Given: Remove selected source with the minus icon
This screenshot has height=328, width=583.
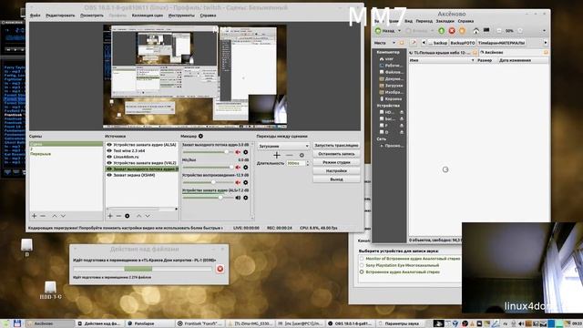Looking at the screenshot, I should [118, 216].
